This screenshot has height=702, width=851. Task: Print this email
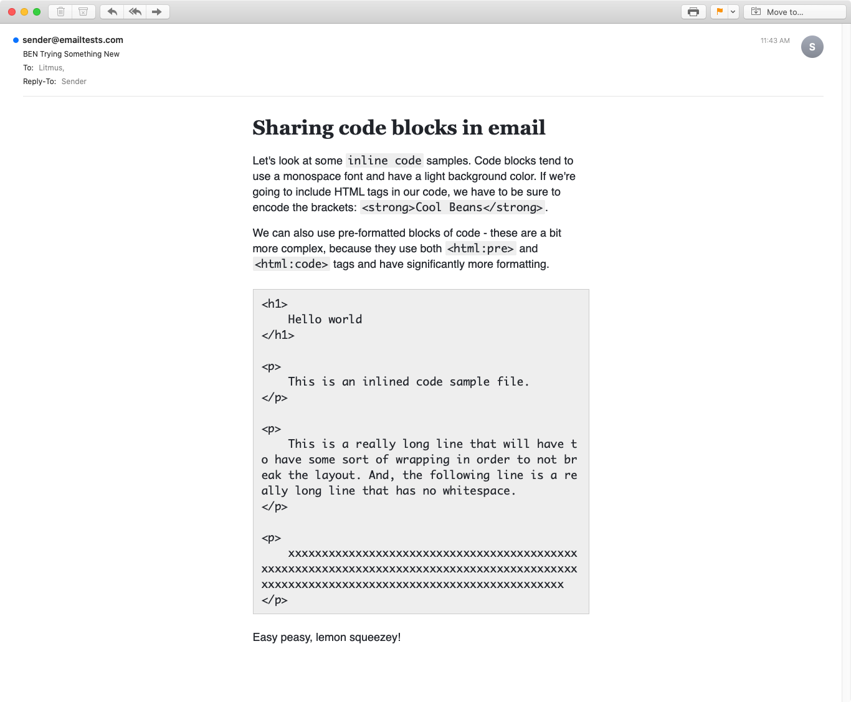[693, 12]
